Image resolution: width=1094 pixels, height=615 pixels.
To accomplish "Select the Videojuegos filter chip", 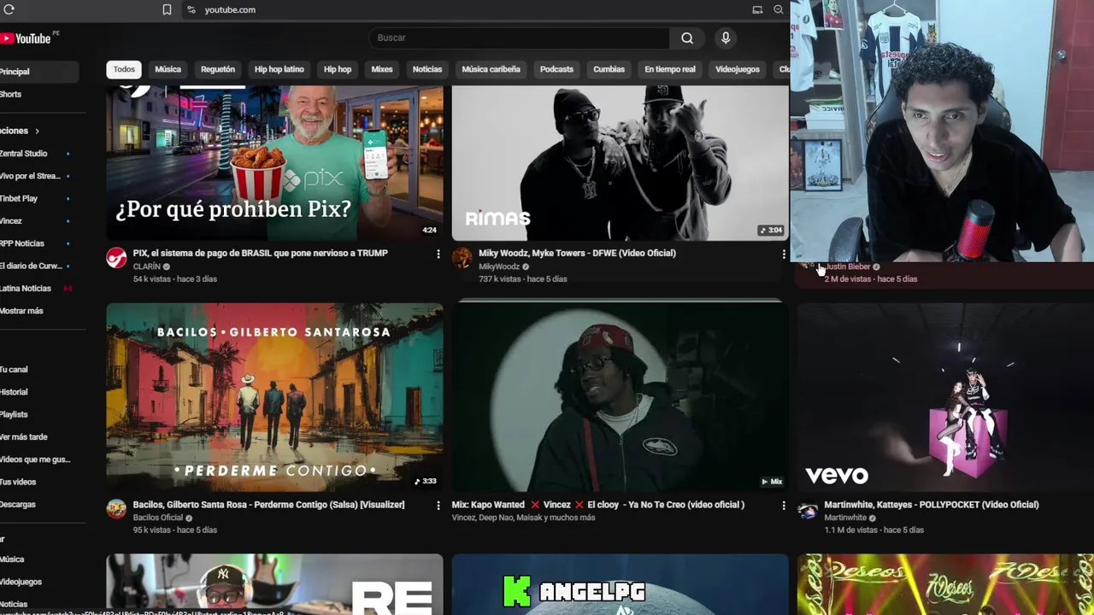I will (737, 69).
